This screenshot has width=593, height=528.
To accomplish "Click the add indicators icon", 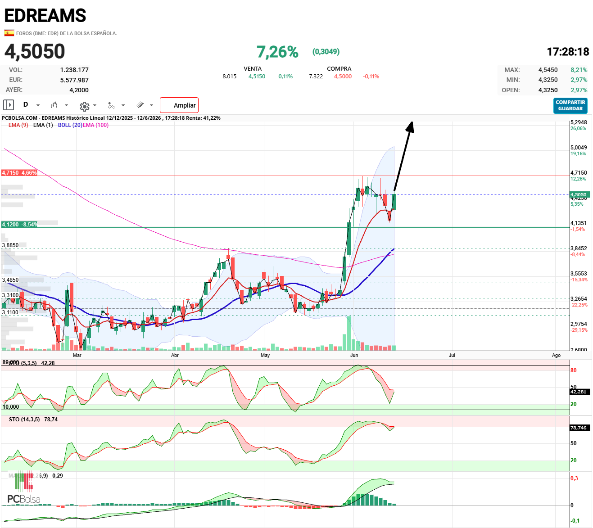I will (x=112, y=105).
